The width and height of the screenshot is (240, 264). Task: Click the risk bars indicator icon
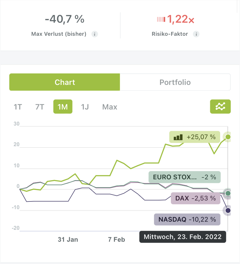(x=161, y=20)
